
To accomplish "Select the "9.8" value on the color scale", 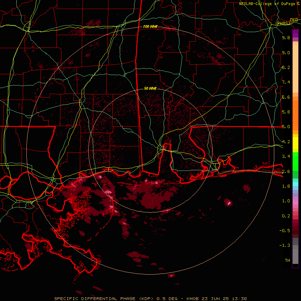I will (x=286, y=37).
